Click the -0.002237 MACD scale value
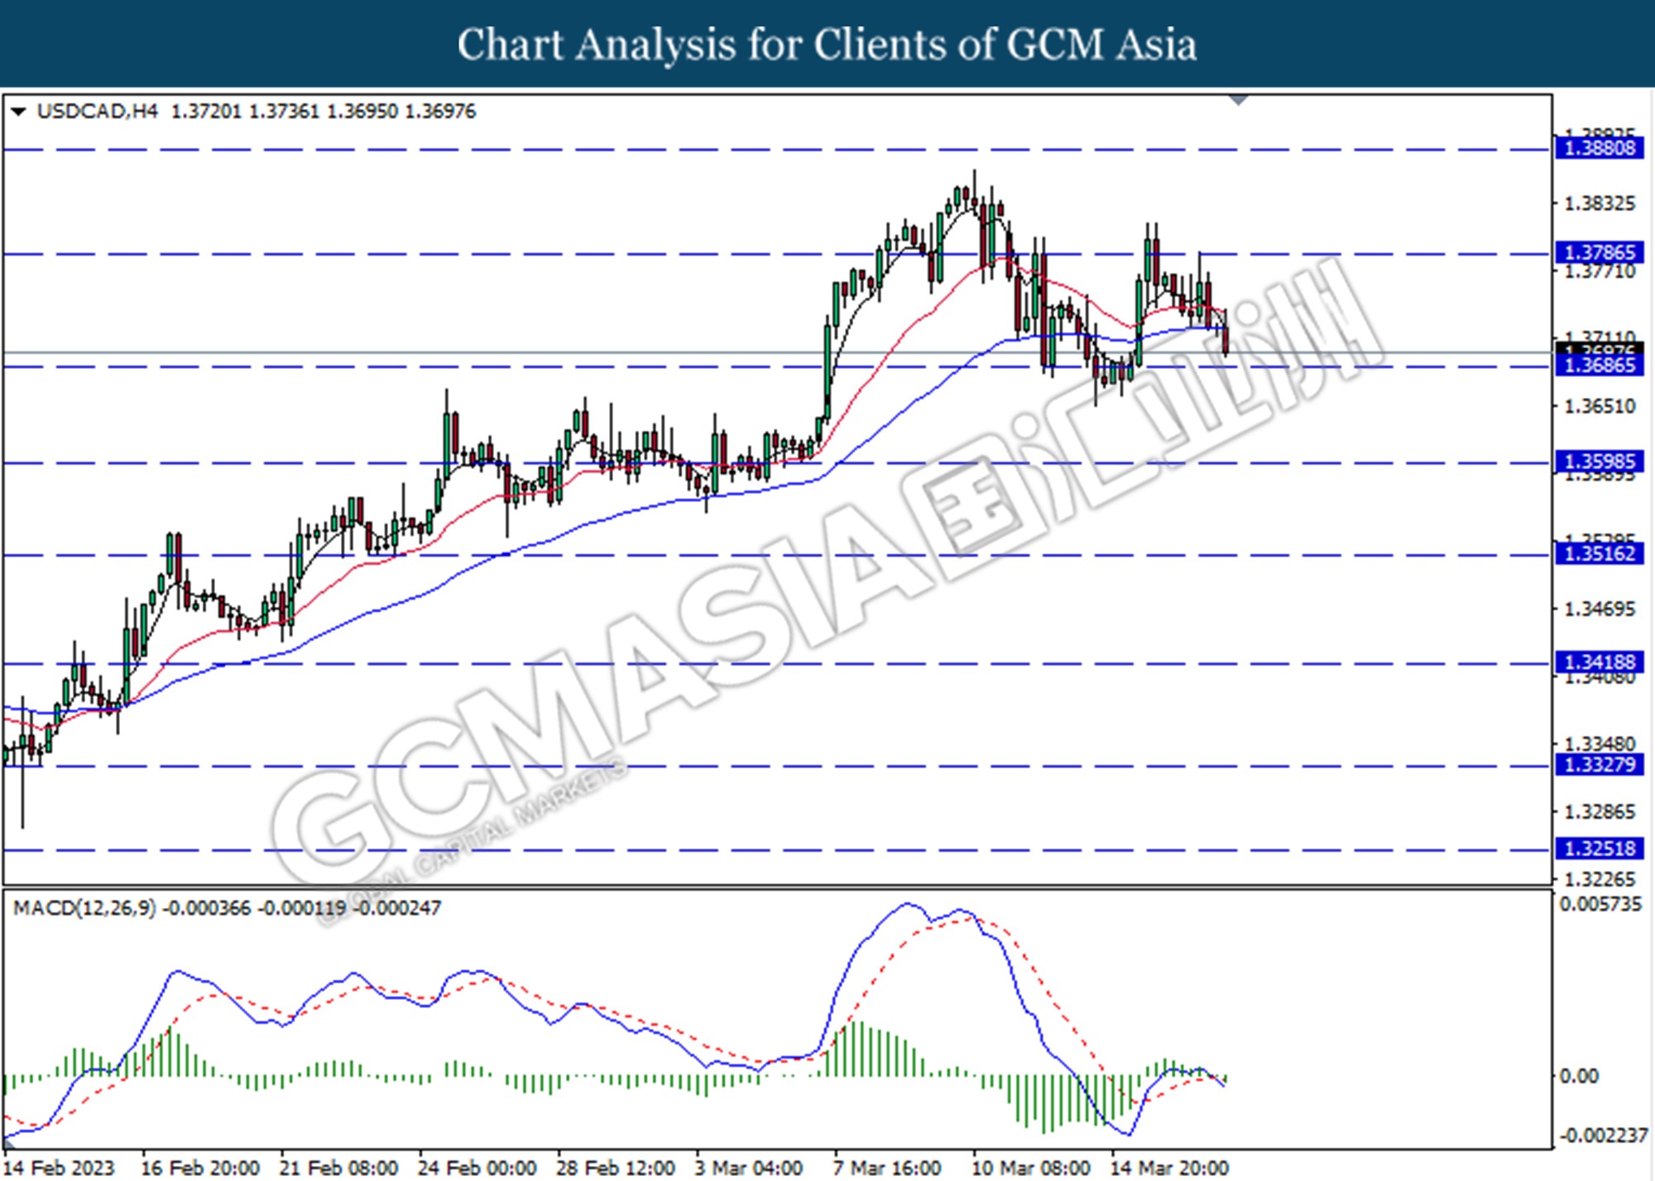The width and height of the screenshot is (1655, 1181). (1604, 1136)
